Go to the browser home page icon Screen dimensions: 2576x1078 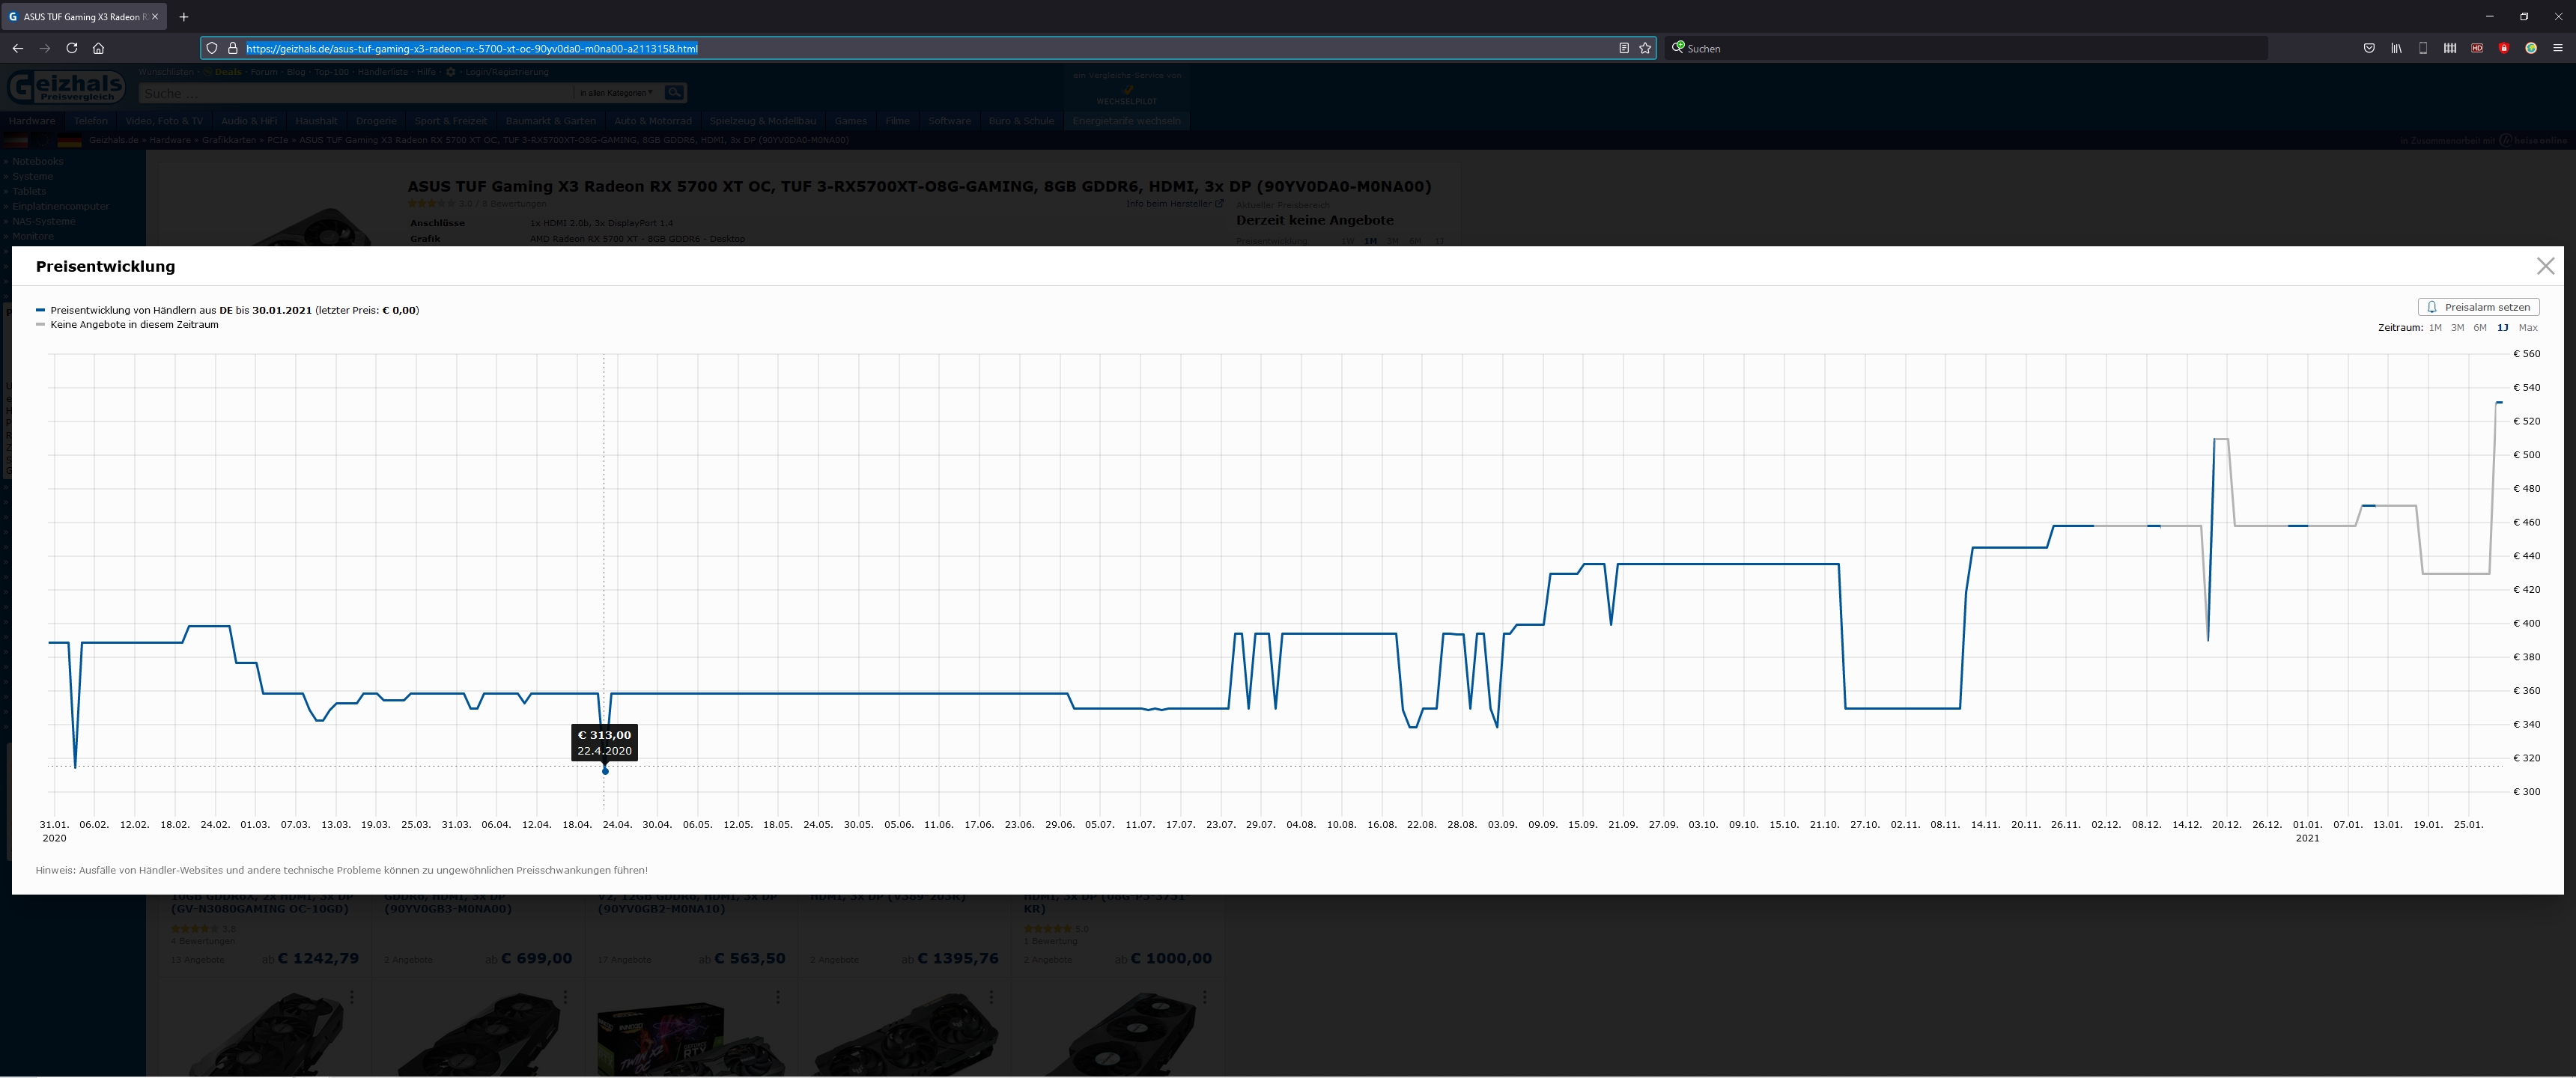[98, 48]
